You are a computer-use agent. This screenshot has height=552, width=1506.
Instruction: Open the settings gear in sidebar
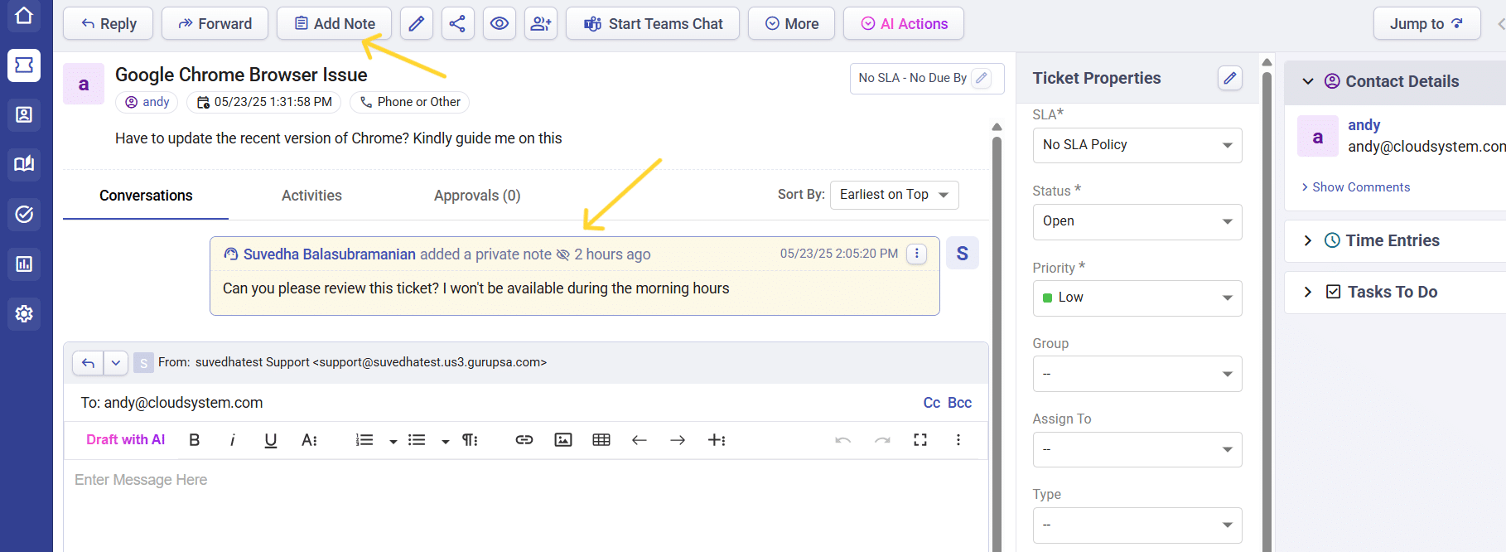pyautogui.click(x=24, y=314)
